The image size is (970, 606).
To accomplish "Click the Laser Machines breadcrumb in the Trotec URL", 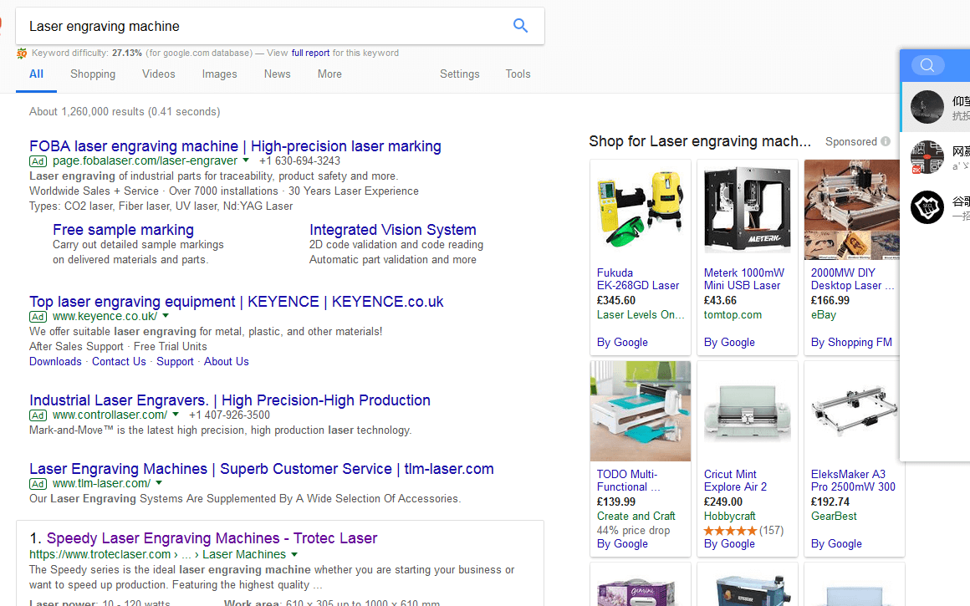I will 243,555.
